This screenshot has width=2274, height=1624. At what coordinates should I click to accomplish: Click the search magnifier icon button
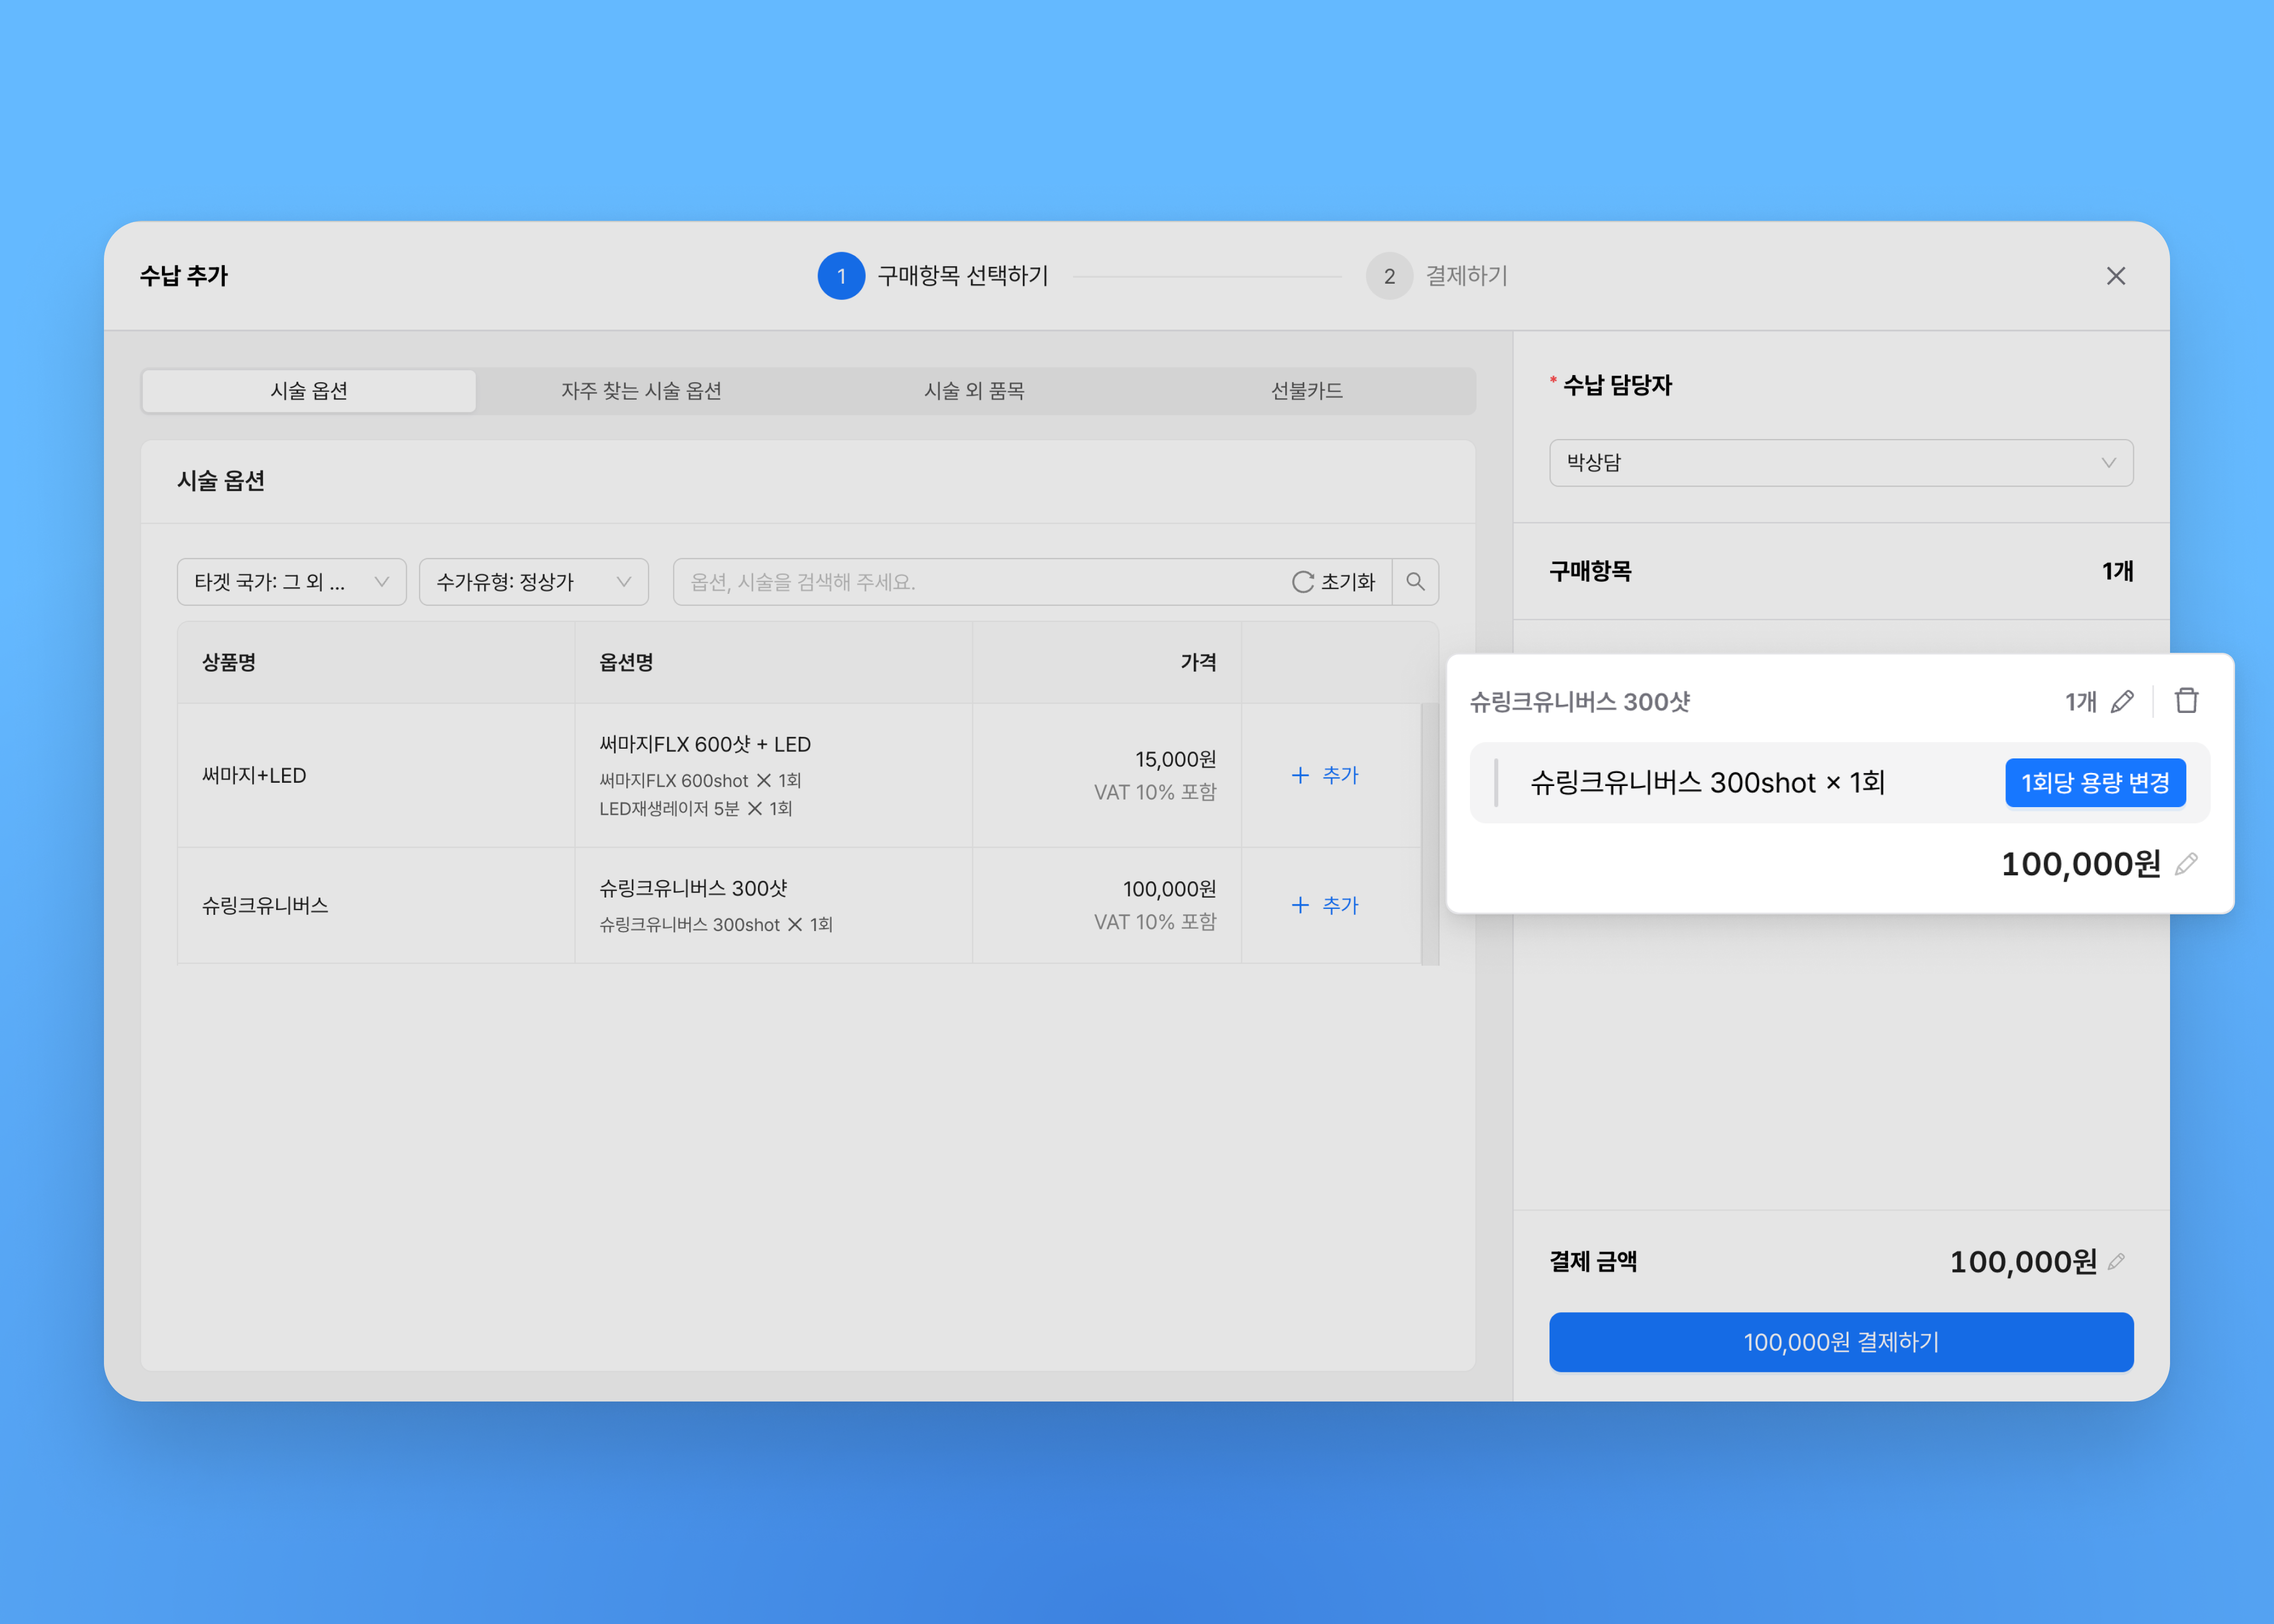pyautogui.click(x=1415, y=581)
